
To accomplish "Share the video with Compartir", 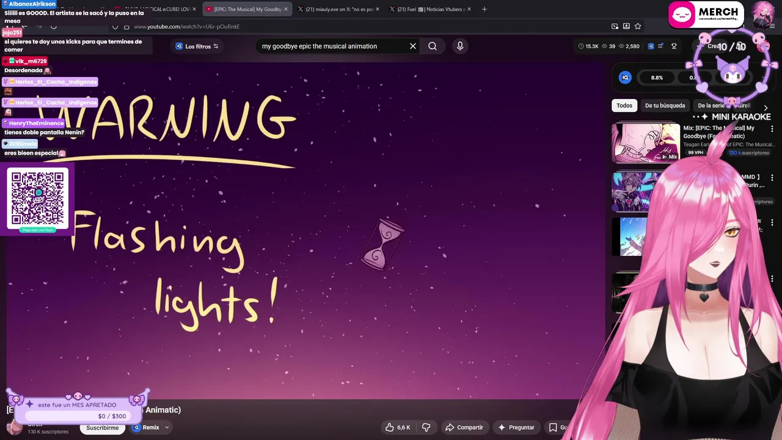I will [464, 427].
